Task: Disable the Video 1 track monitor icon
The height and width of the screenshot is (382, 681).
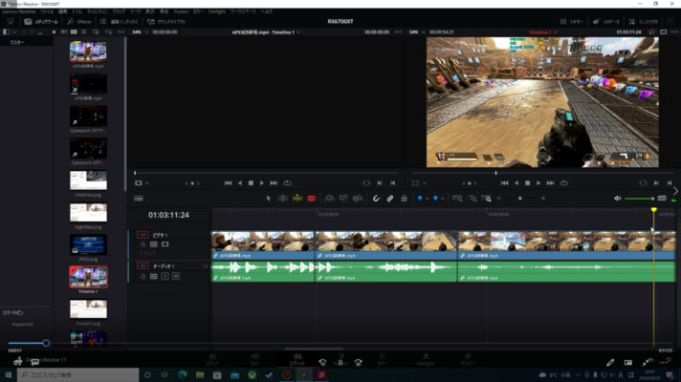Action: [165, 244]
